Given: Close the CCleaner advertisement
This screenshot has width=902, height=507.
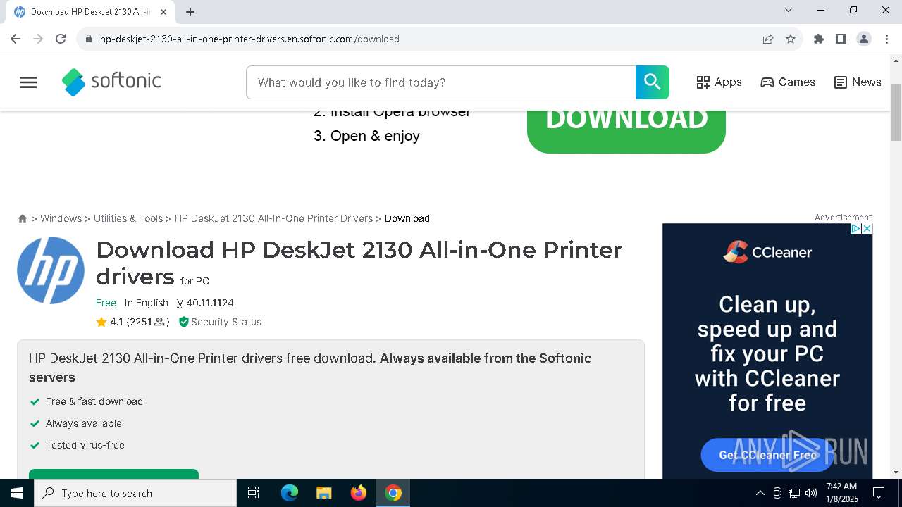Looking at the screenshot, I should pyautogui.click(x=867, y=229).
